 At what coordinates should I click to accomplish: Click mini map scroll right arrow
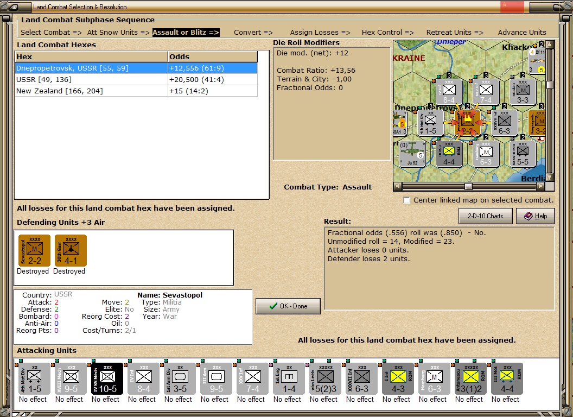pos(541,187)
